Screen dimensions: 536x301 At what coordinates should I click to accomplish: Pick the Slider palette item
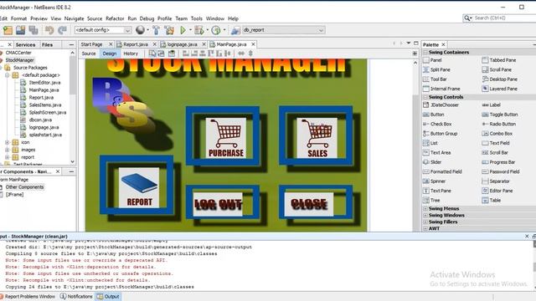pyautogui.click(x=432, y=162)
